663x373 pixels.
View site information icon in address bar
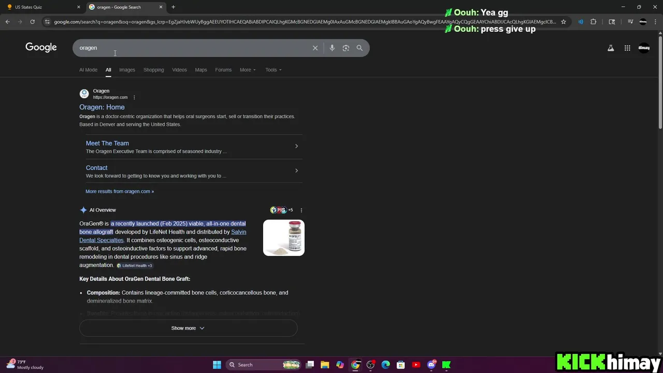[x=47, y=22]
